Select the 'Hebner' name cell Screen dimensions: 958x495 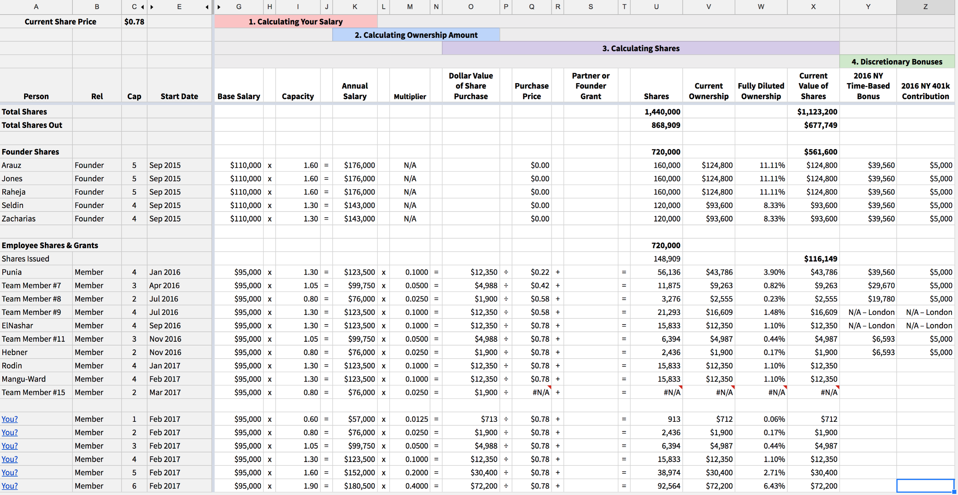(x=36, y=352)
